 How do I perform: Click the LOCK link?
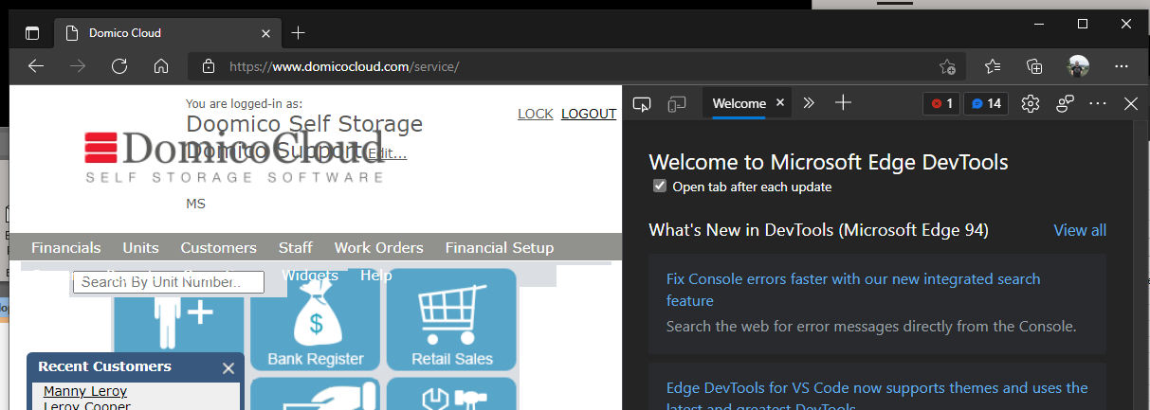(536, 114)
